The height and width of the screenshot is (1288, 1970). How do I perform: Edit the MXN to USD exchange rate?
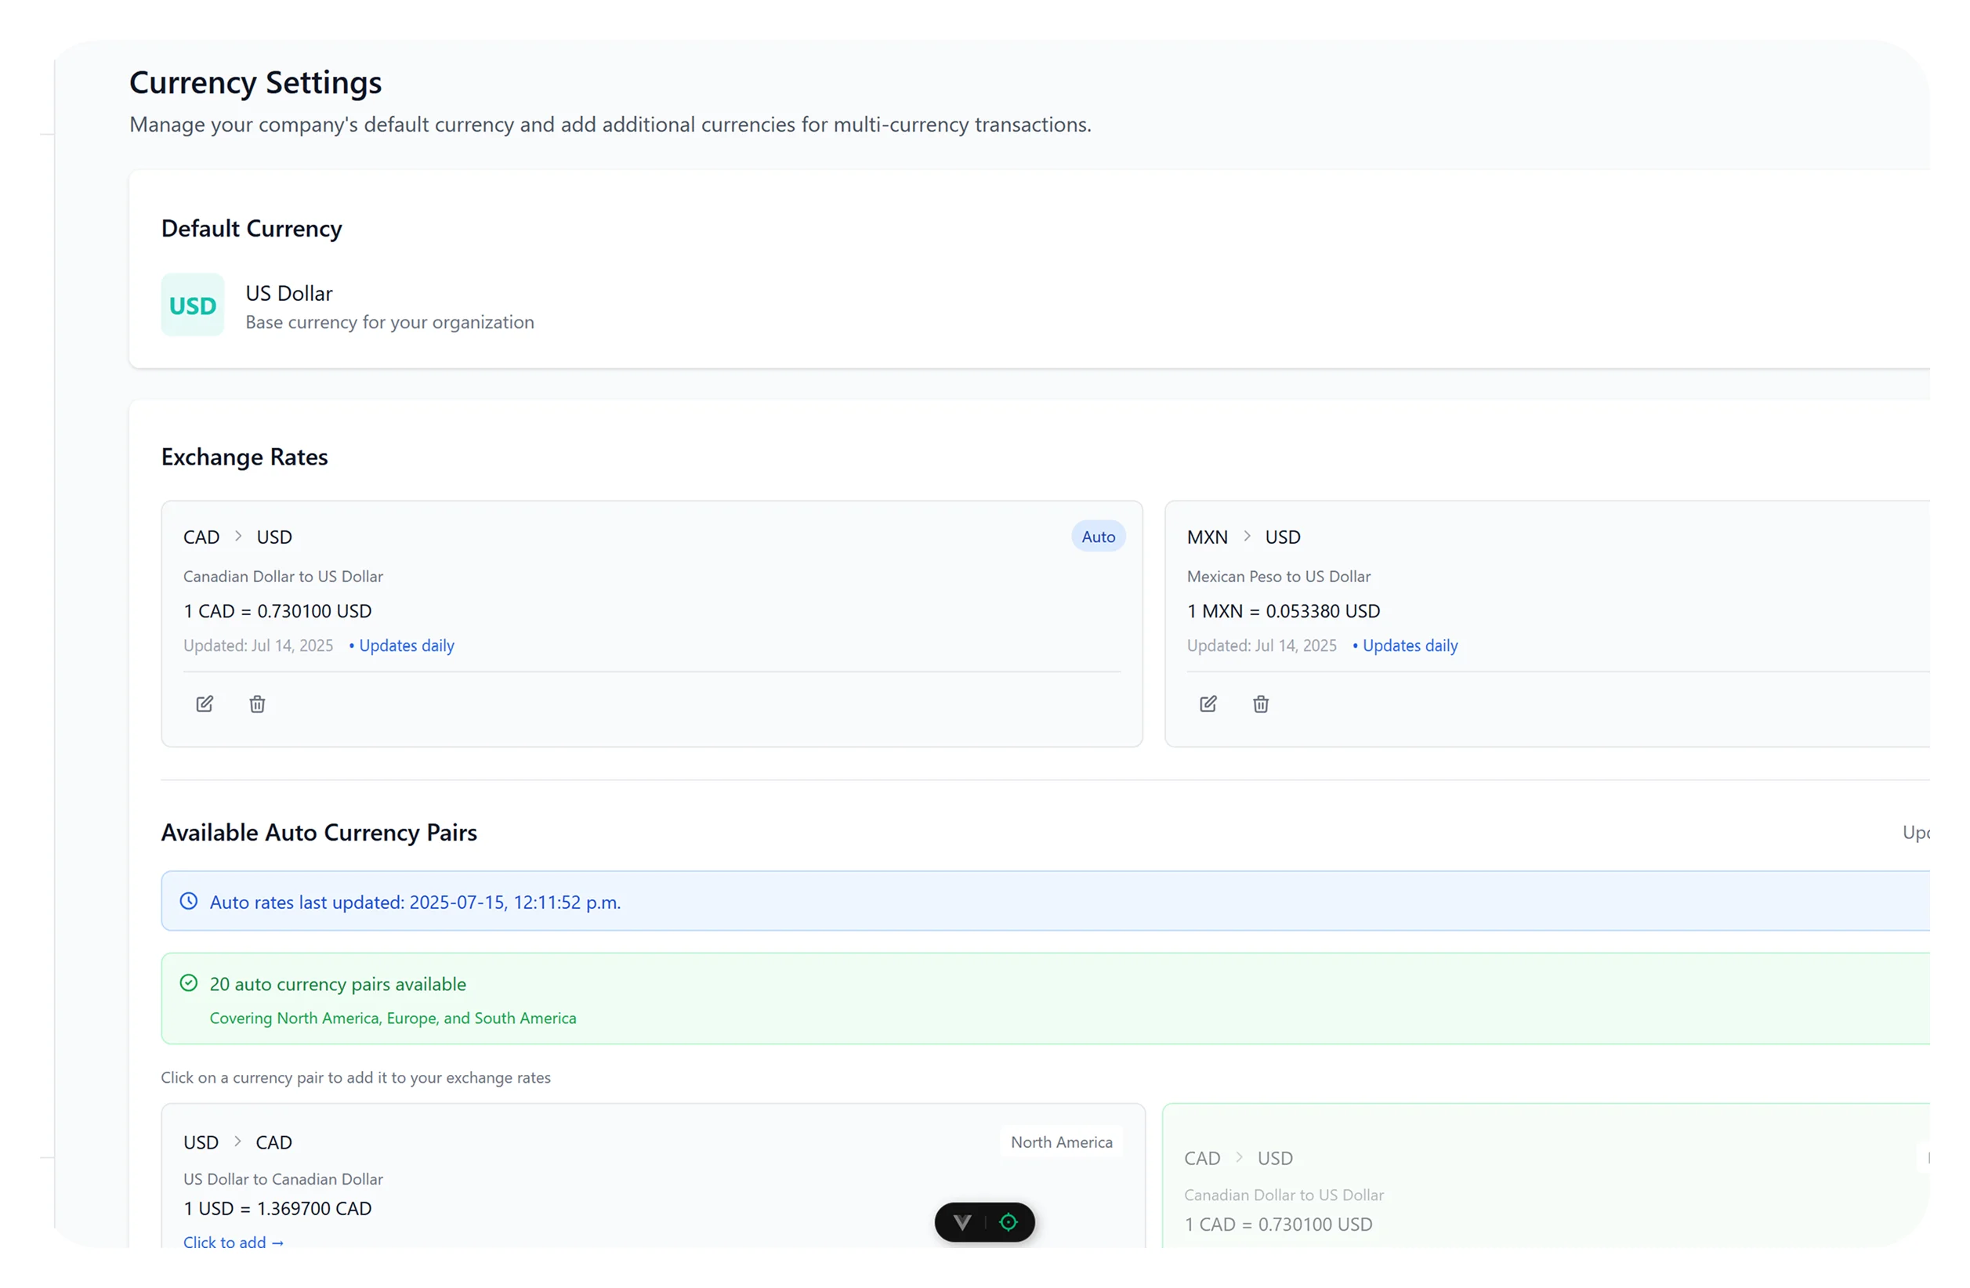tap(1208, 704)
